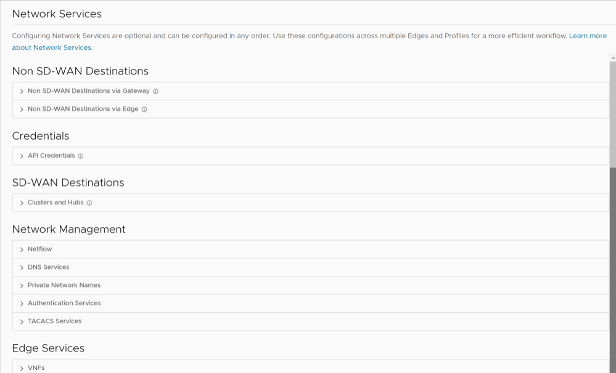Click the info icon beside Non SD-WAN Destinations via Edge
This screenshot has height=373, width=616.
pos(144,109)
